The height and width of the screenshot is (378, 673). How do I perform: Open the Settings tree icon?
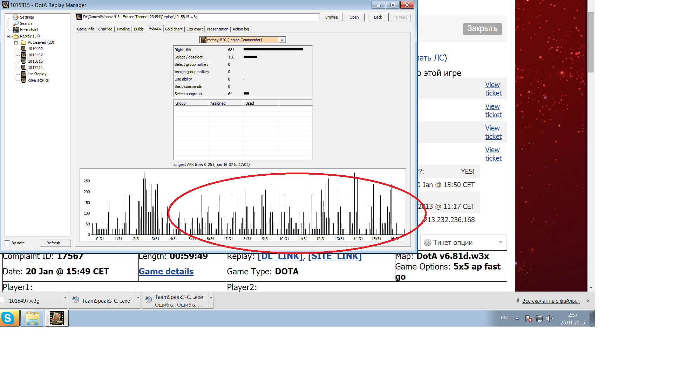pyautogui.click(x=16, y=17)
